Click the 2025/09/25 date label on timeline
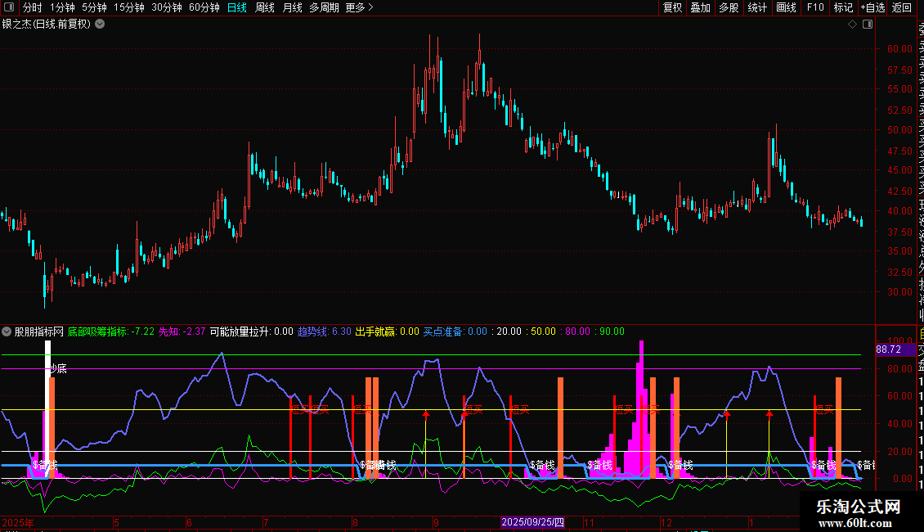The height and width of the screenshot is (532, 924). pos(532,522)
